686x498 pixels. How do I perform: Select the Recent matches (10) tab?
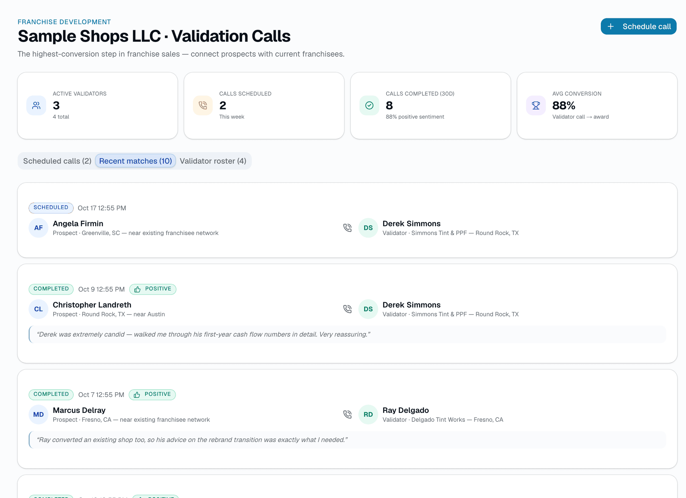[135, 161]
